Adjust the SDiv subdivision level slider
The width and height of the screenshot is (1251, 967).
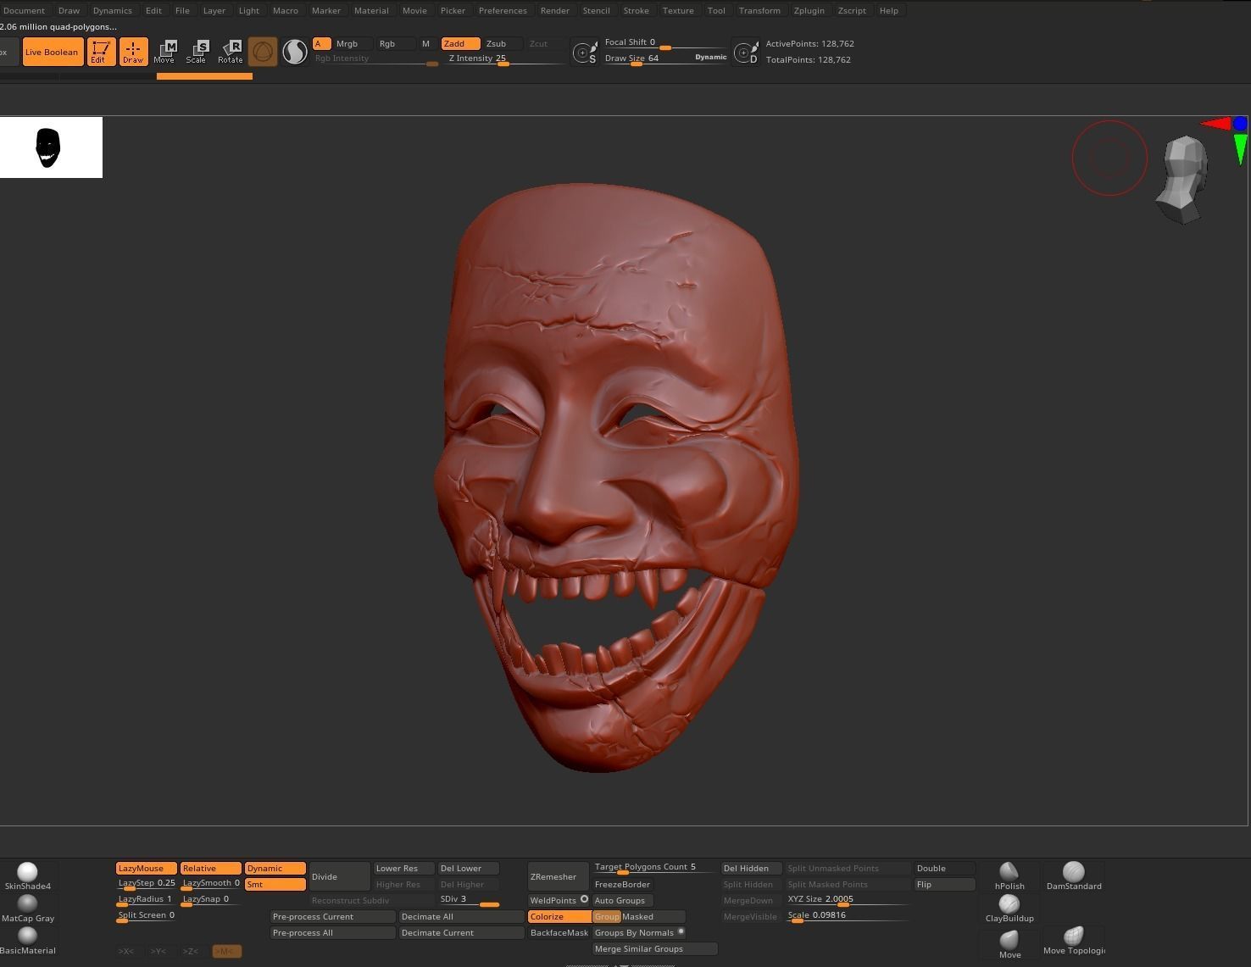point(469,900)
